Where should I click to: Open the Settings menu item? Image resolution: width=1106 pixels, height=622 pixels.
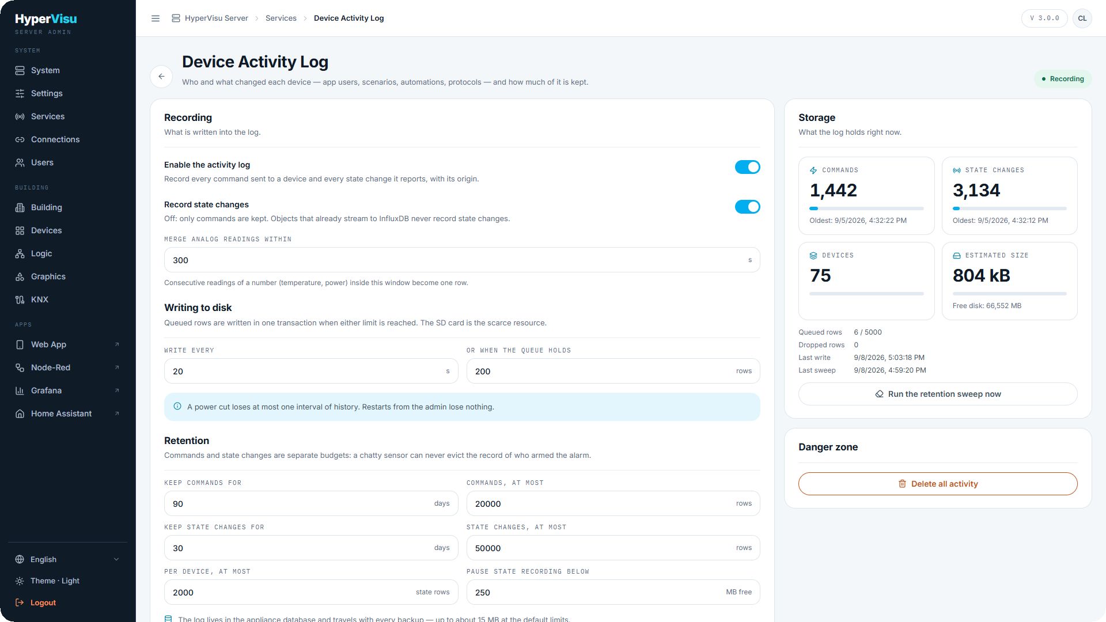(x=68, y=93)
